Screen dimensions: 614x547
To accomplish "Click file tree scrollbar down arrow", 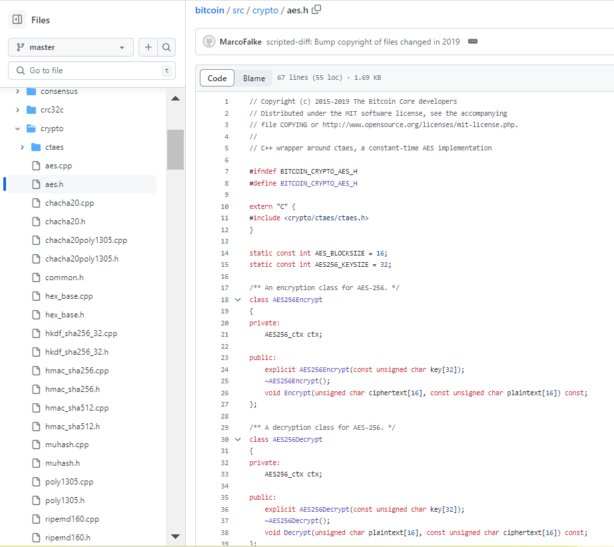I will (x=175, y=536).
